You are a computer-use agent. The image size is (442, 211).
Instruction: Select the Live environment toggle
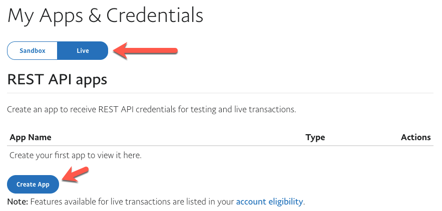83,51
